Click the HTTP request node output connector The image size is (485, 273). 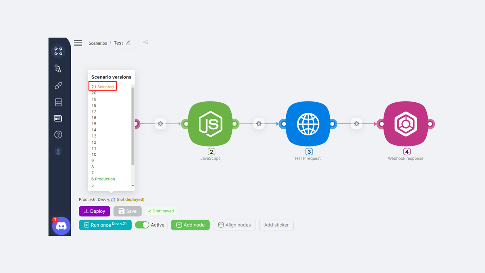333,124
